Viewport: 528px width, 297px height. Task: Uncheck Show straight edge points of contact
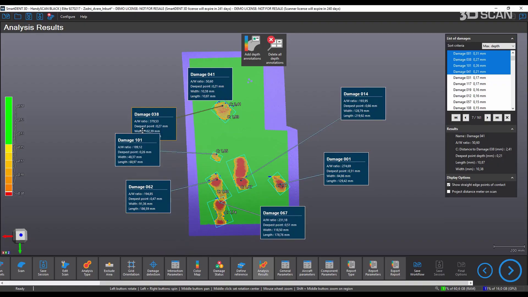pos(449,185)
